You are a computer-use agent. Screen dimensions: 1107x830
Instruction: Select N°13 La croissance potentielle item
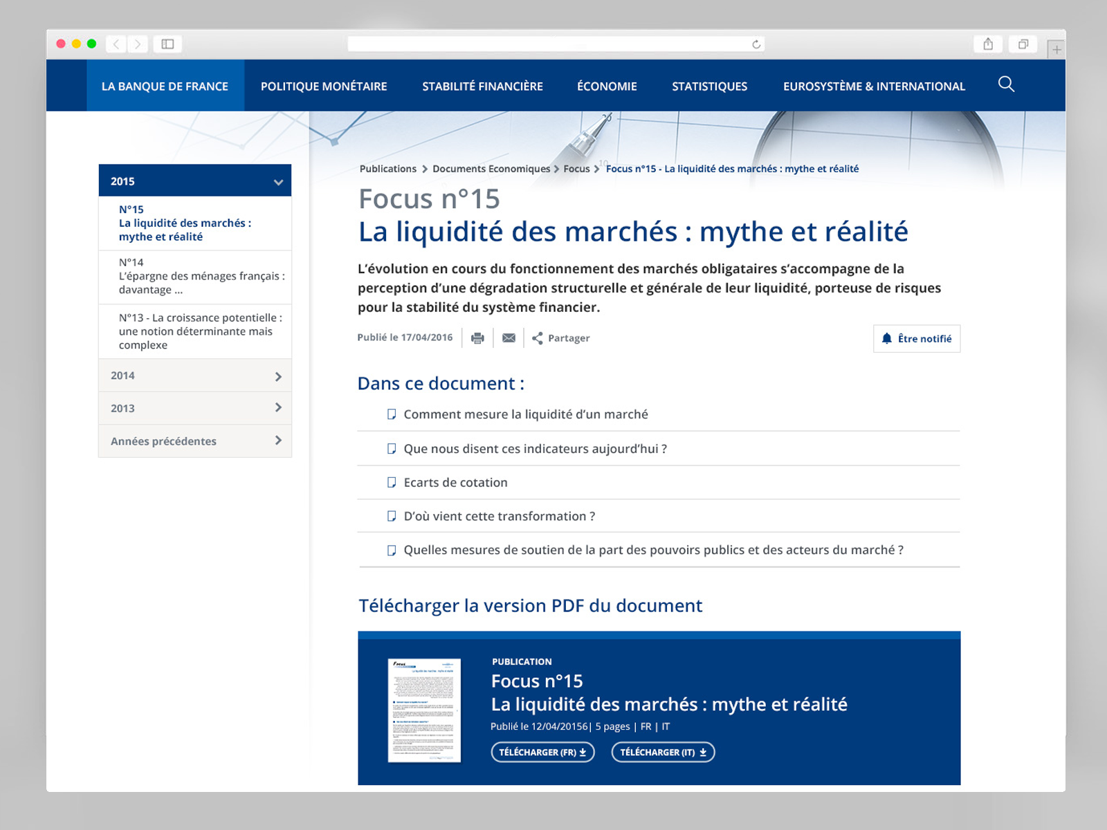(x=195, y=331)
